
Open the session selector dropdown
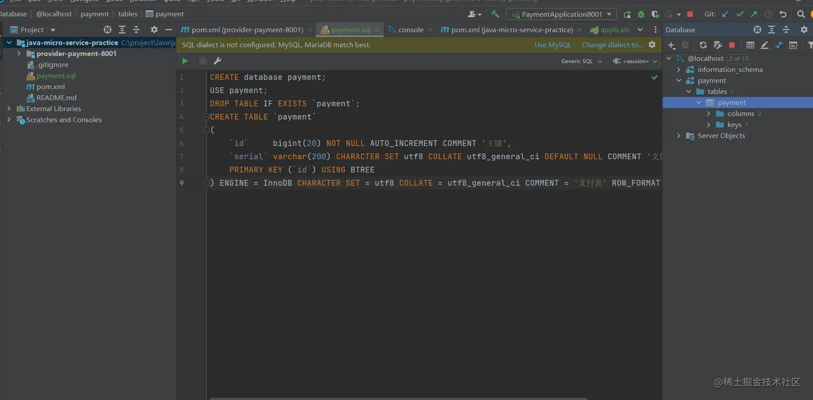635,61
